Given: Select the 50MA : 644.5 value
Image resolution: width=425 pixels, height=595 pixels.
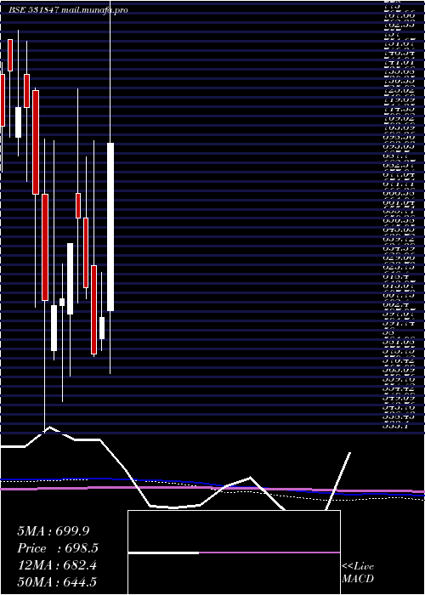Looking at the screenshot, I should [59, 582].
